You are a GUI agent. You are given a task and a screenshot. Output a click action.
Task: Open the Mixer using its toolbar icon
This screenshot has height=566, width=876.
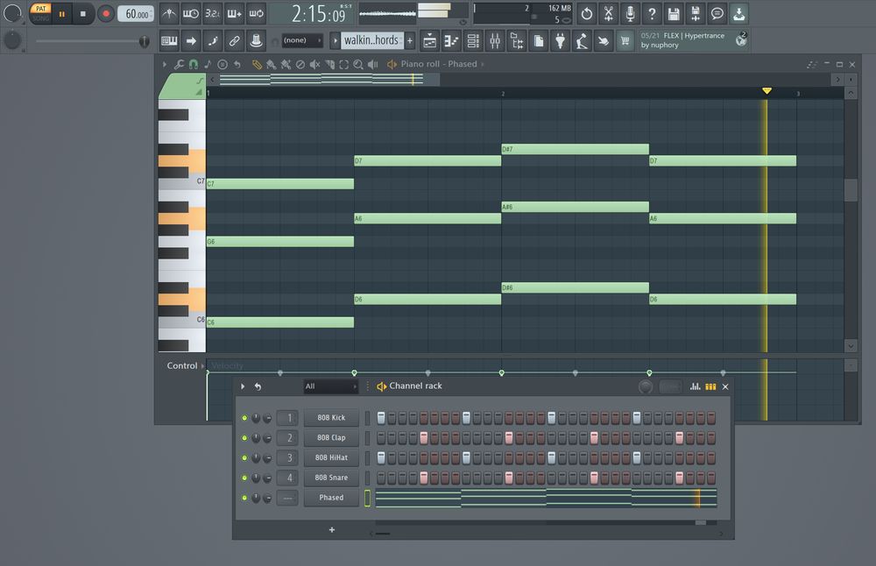(496, 40)
